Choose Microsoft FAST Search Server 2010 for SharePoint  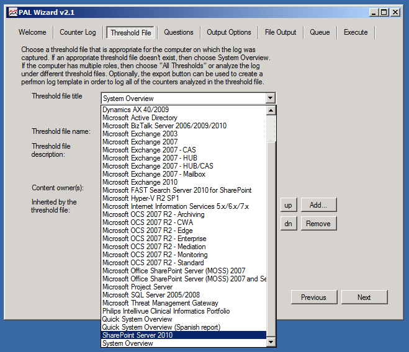pos(184,190)
